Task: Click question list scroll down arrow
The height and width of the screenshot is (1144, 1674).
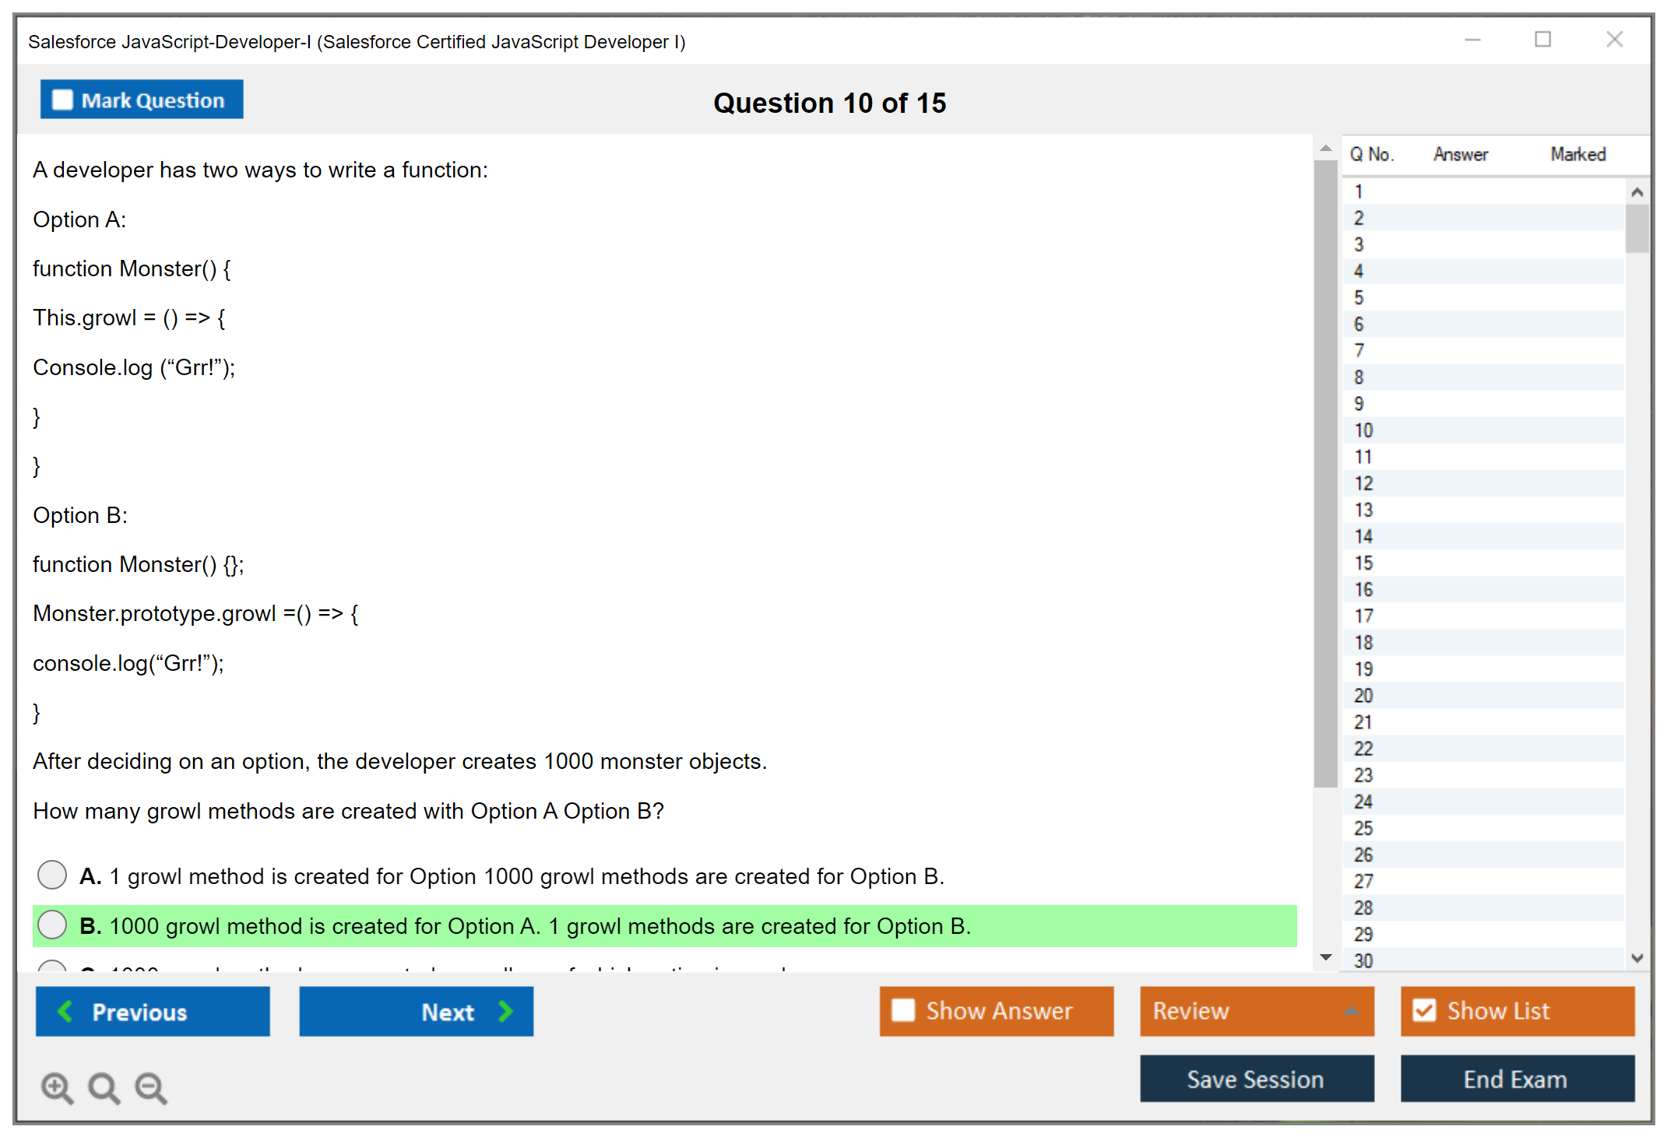Action: pyautogui.click(x=1637, y=958)
